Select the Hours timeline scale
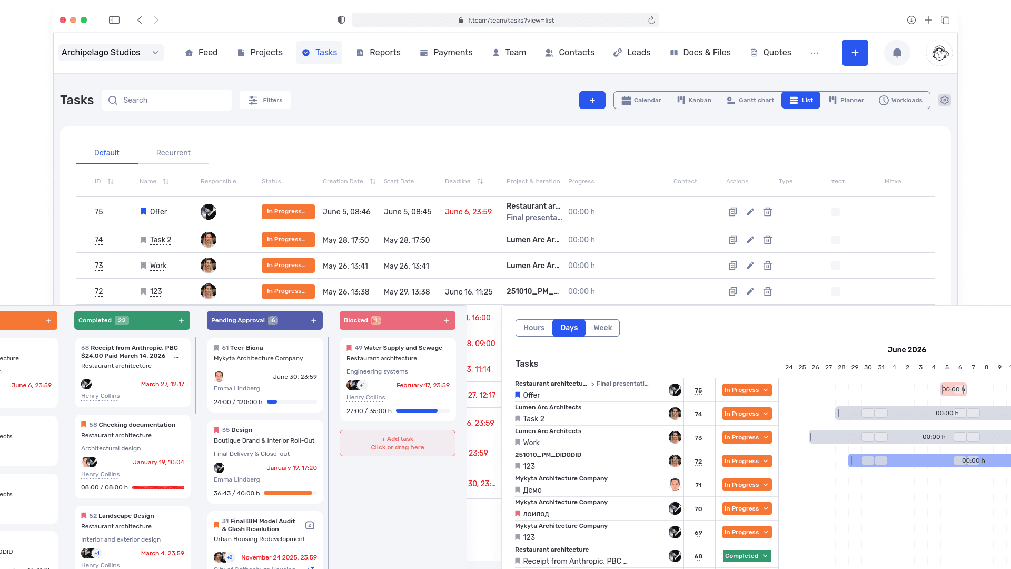 [534, 328]
